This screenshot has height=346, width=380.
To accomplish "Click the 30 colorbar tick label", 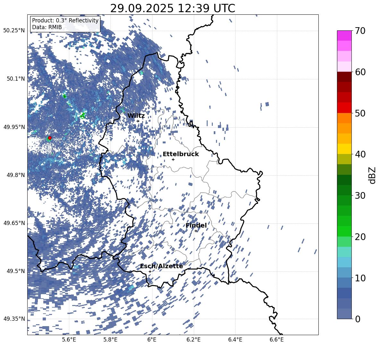I will tap(360, 196).
